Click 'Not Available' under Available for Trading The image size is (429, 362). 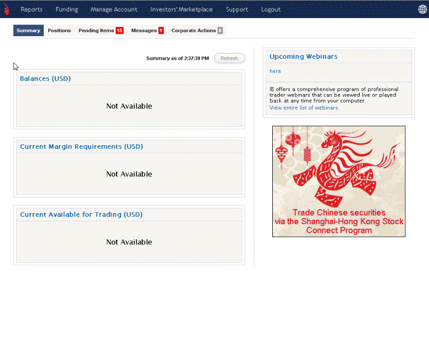point(129,242)
